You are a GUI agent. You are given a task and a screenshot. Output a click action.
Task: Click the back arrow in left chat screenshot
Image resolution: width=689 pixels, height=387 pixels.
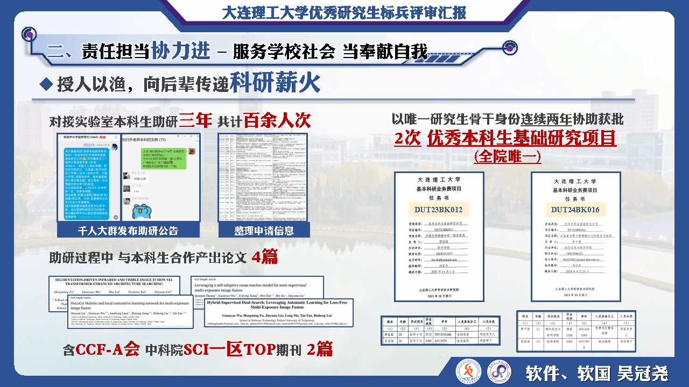(60, 138)
